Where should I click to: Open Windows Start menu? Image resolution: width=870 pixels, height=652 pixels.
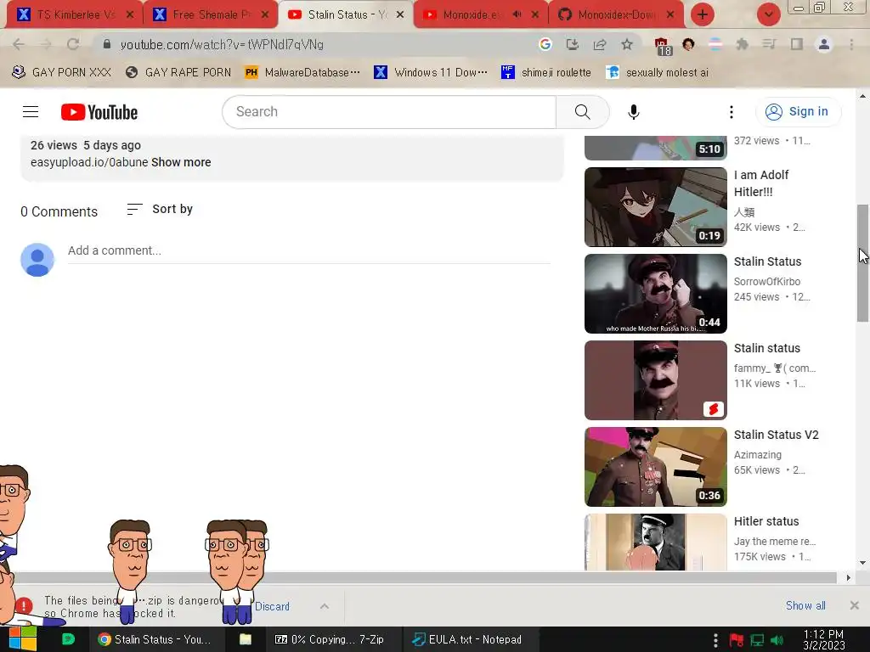click(21, 639)
